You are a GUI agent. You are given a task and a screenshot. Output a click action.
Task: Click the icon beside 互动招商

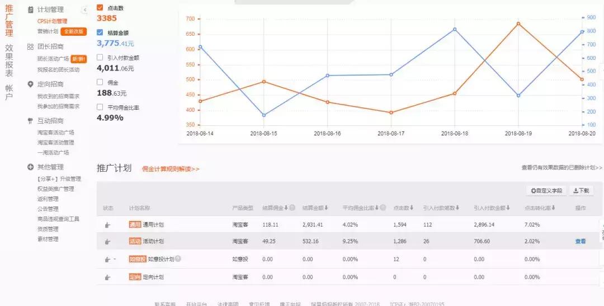30,121
